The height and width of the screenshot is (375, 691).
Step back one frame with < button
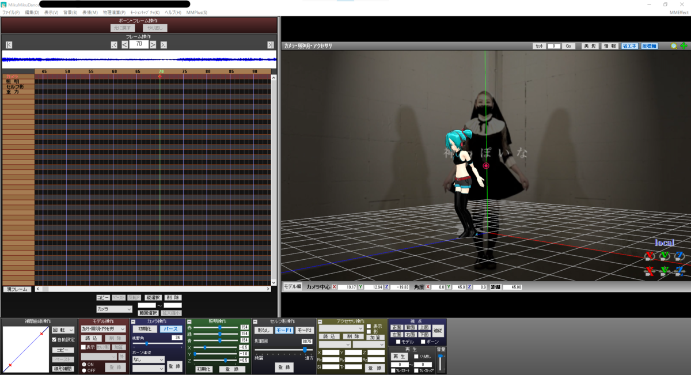click(124, 44)
